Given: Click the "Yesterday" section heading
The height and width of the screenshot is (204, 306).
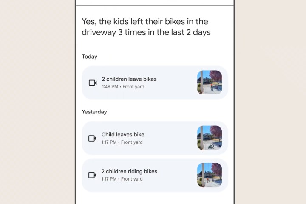Looking at the screenshot, I should pos(94,112).
